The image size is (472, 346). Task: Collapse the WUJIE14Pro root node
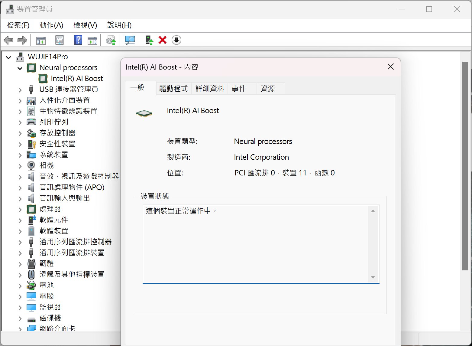pos(8,57)
